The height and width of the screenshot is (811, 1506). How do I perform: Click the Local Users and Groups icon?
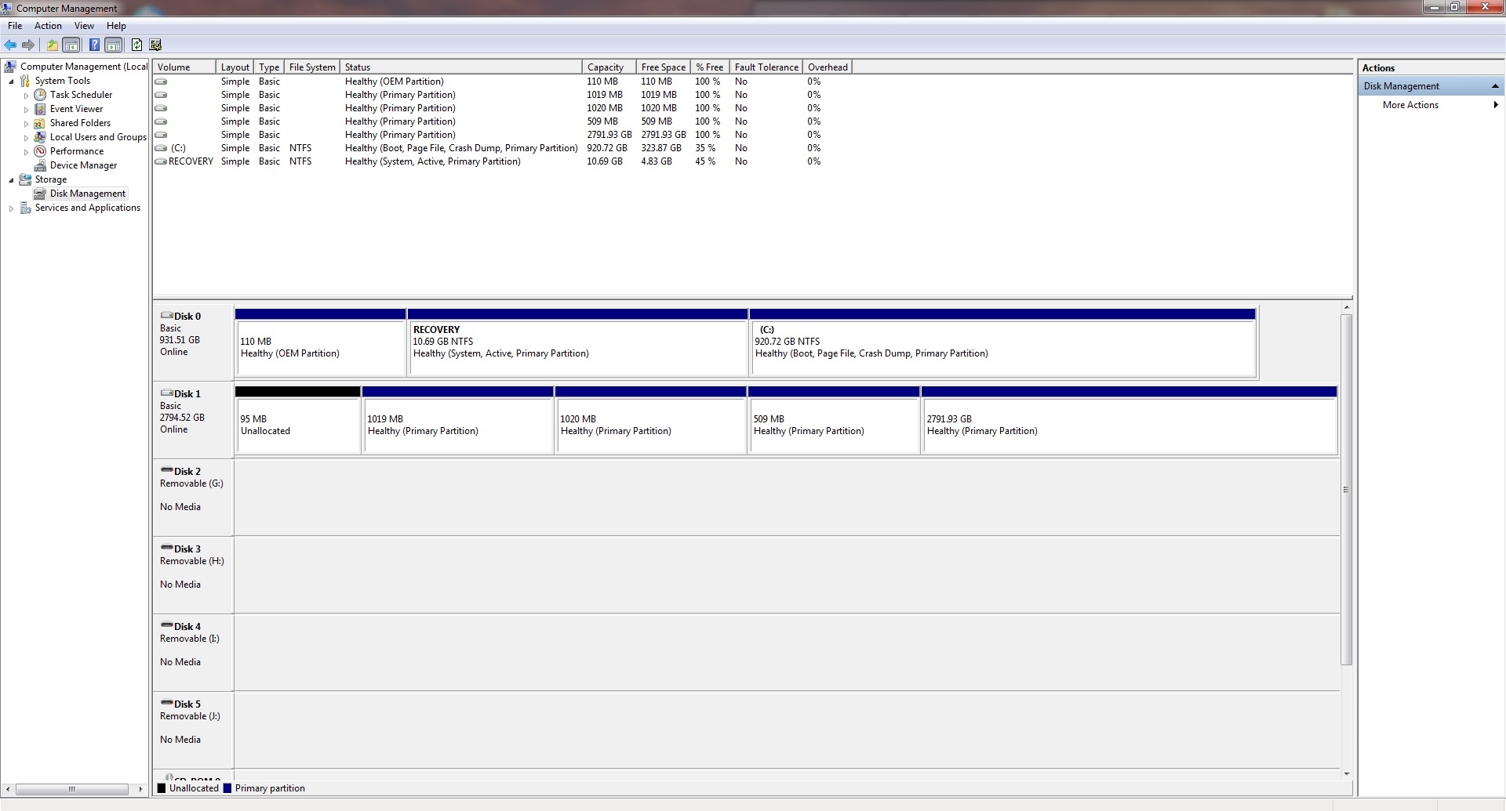[x=40, y=137]
